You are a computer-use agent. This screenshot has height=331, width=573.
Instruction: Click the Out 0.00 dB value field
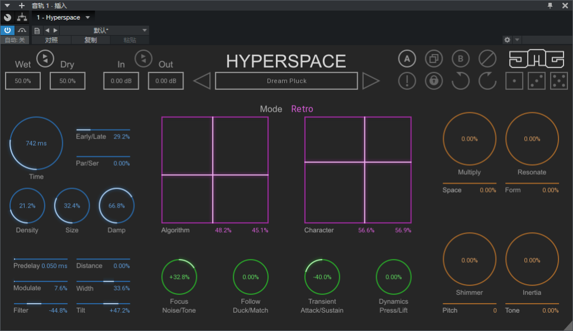click(x=166, y=81)
